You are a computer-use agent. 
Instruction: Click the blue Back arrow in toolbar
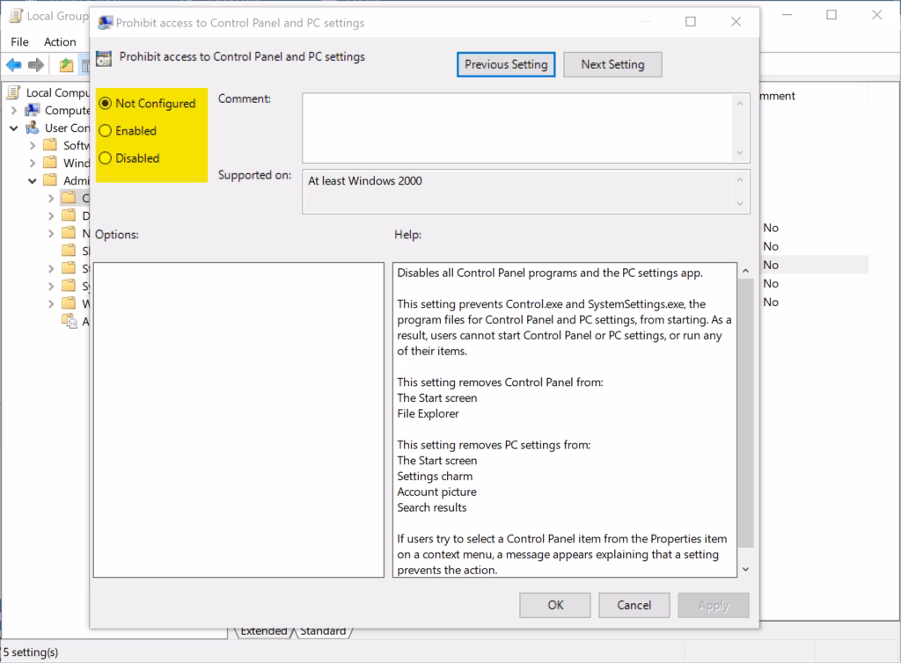(x=14, y=64)
